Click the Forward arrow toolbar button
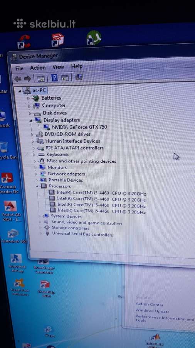The width and height of the screenshot is (195, 348). click(27, 78)
